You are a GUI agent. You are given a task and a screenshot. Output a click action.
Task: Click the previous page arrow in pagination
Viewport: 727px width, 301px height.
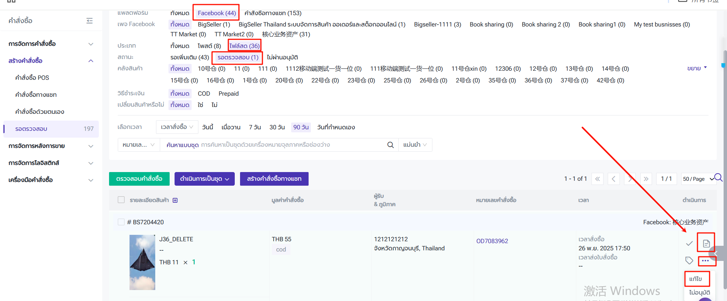coord(613,179)
